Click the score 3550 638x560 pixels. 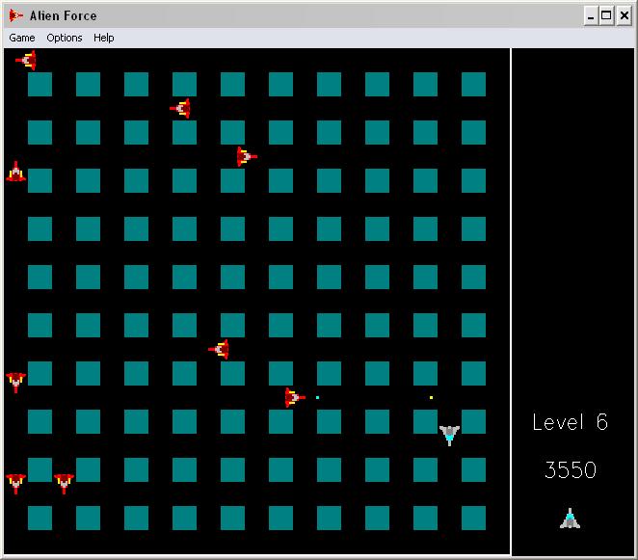coord(570,470)
